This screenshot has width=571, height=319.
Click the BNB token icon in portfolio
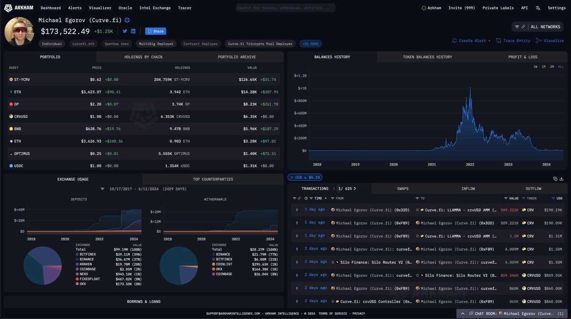pyautogui.click(x=11, y=129)
